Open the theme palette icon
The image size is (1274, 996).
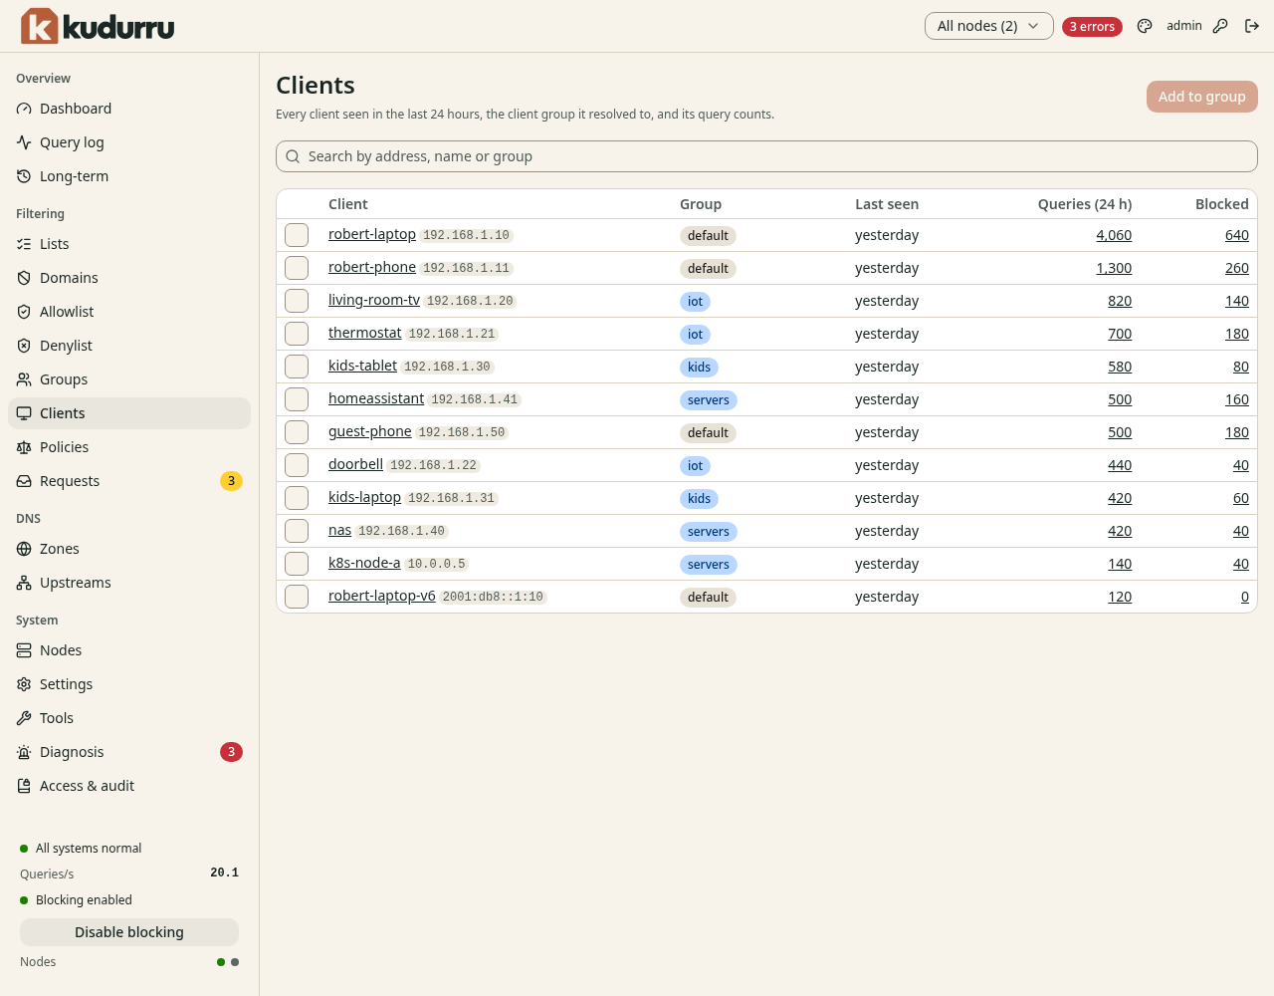(1145, 26)
